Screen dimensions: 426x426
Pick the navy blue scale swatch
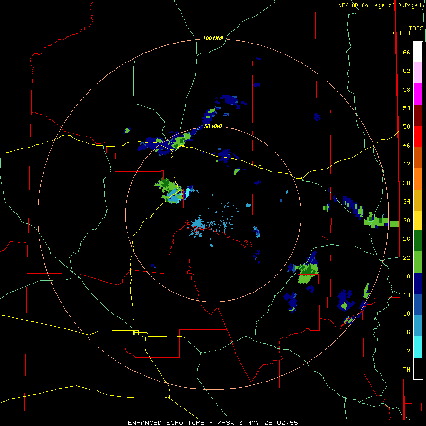[418, 284]
